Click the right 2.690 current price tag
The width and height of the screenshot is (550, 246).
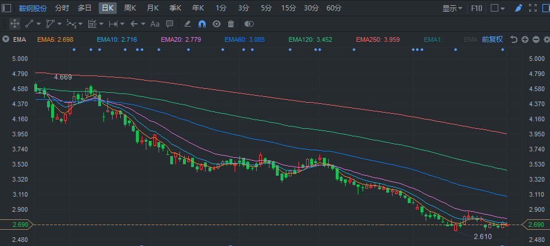click(x=536, y=225)
